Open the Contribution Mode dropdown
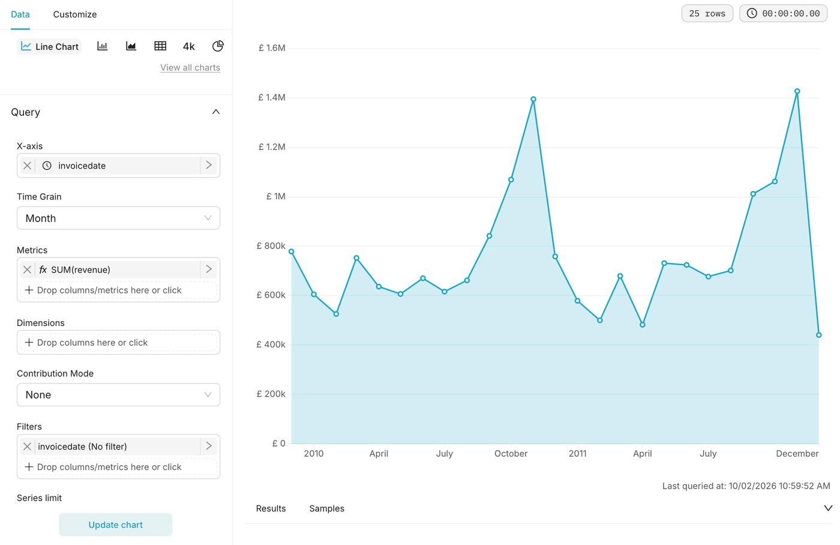This screenshot has height=545, width=840. [x=118, y=395]
